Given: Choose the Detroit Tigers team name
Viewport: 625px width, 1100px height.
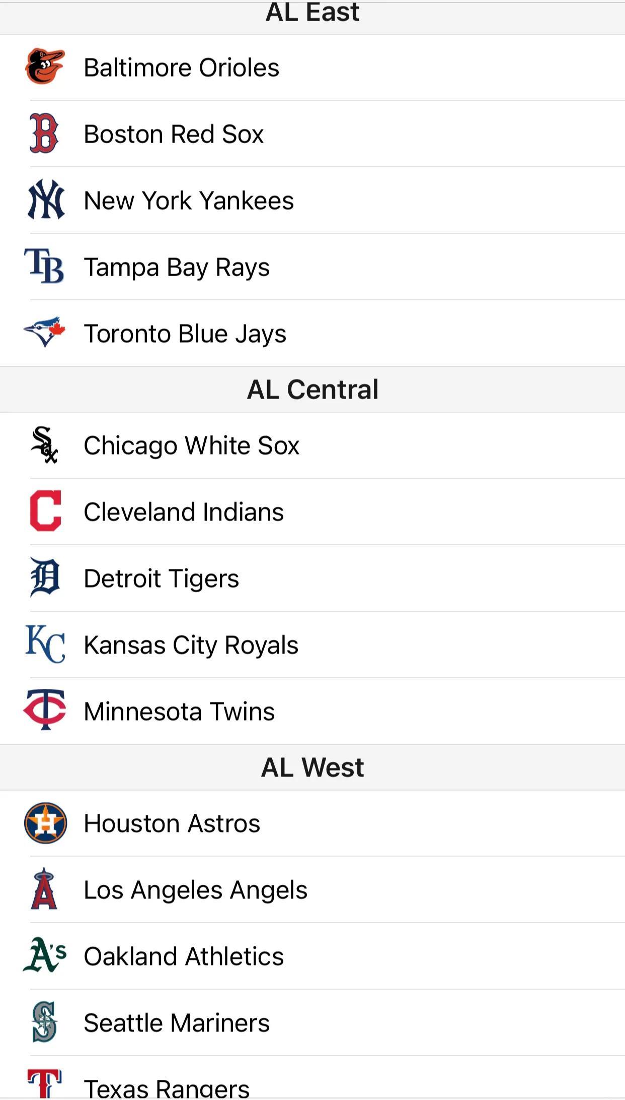Looking at the screenshot, I should pos(161,578).
